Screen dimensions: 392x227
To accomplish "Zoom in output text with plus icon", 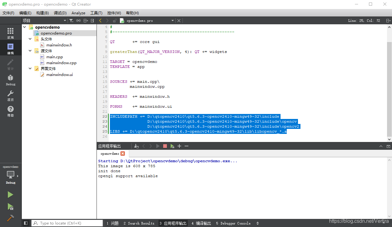I will (179, 146).
